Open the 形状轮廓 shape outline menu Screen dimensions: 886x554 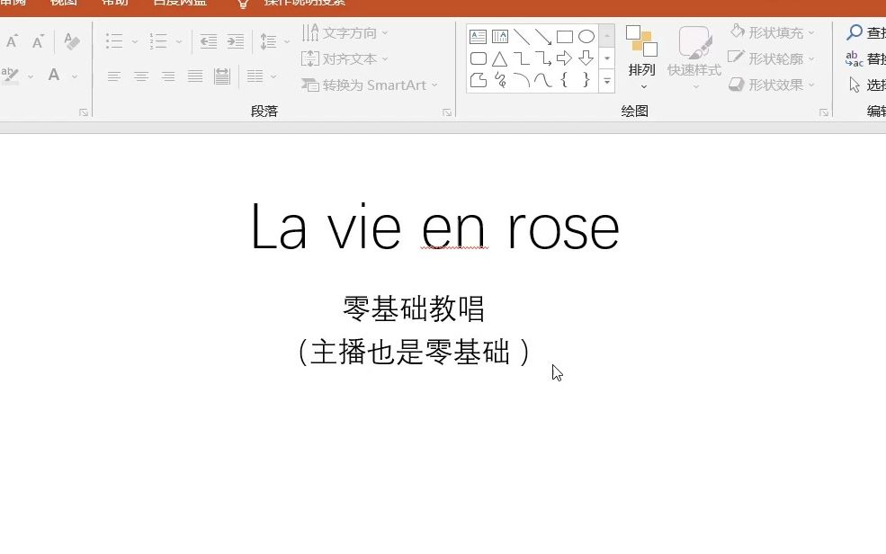click(772, 58)
